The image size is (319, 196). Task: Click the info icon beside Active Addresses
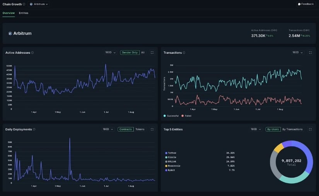pyautogui.click(x=32, y=52)
